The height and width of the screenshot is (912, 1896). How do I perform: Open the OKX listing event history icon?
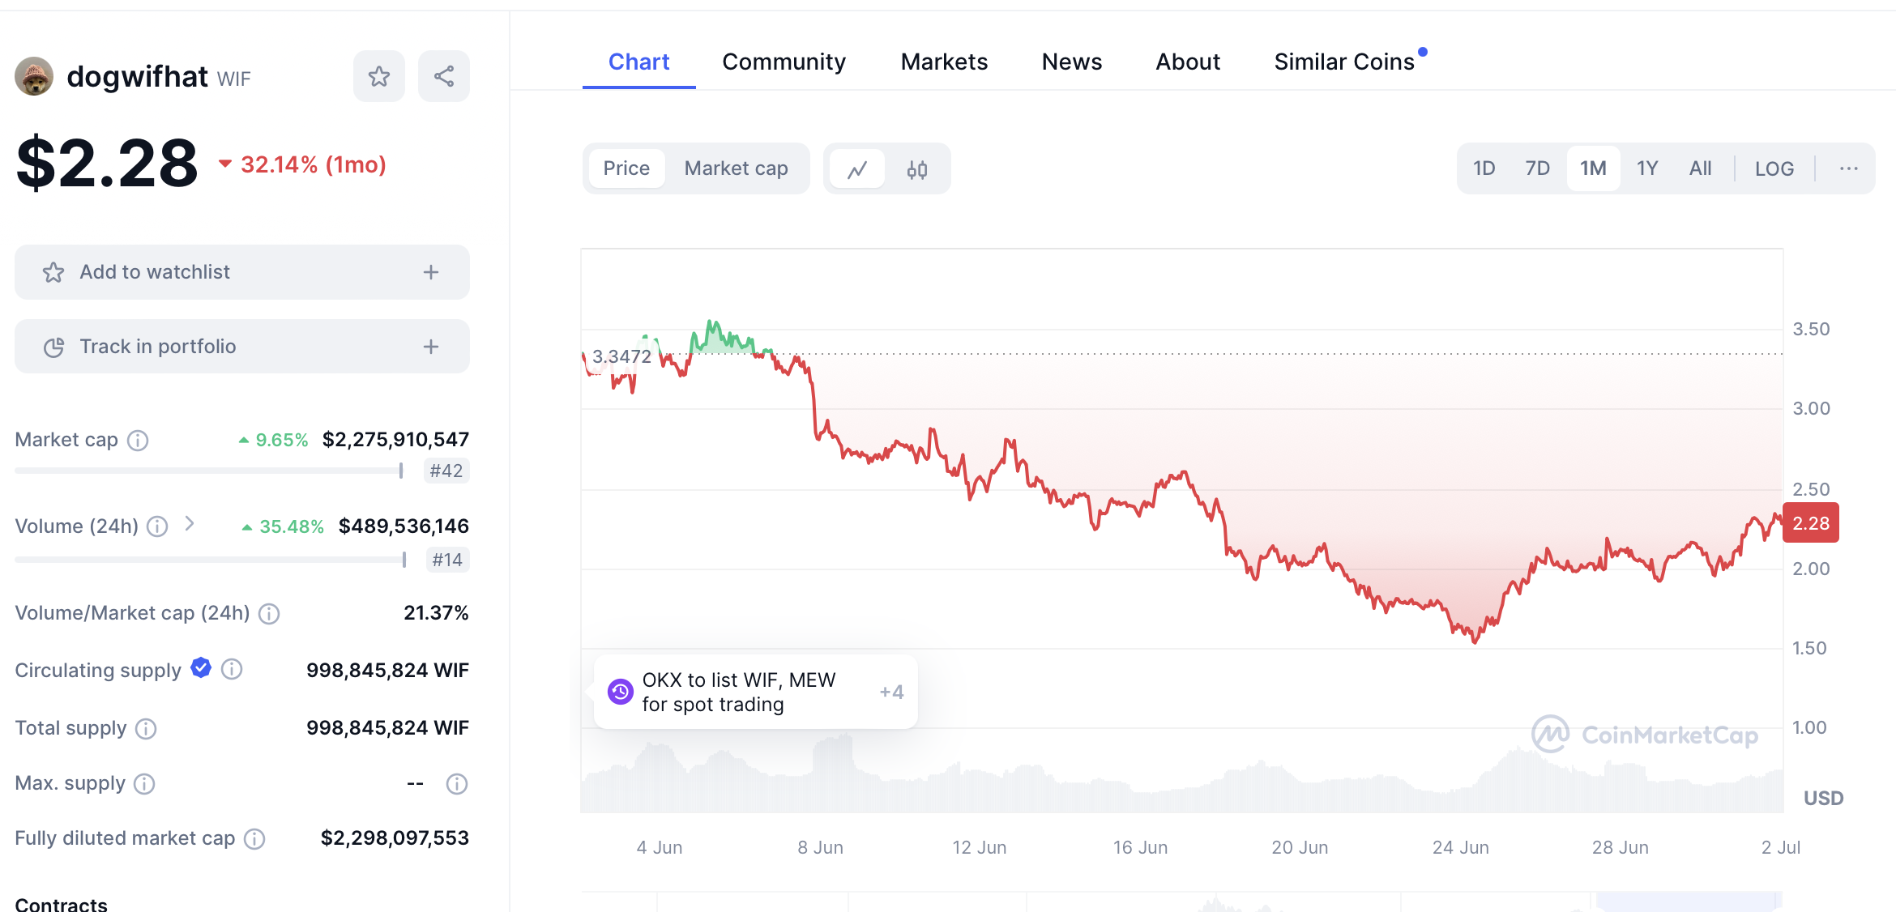(x=621, y=692)
